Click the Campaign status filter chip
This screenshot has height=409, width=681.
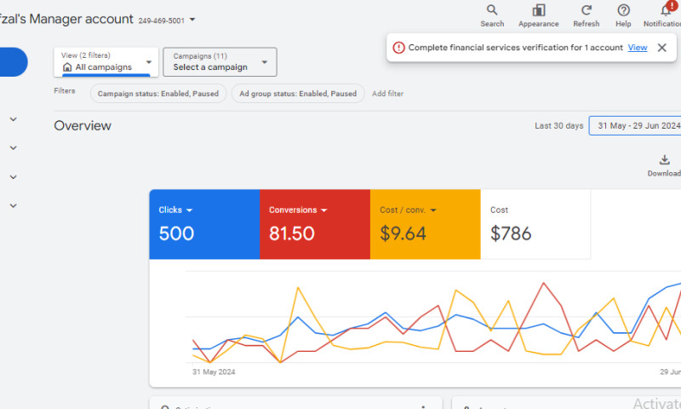click(x=158, y=94)
